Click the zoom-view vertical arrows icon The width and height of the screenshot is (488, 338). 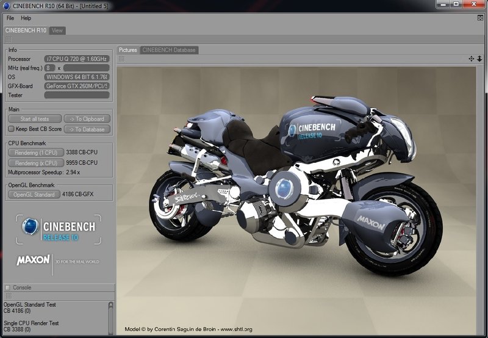[x=479, y=59]
